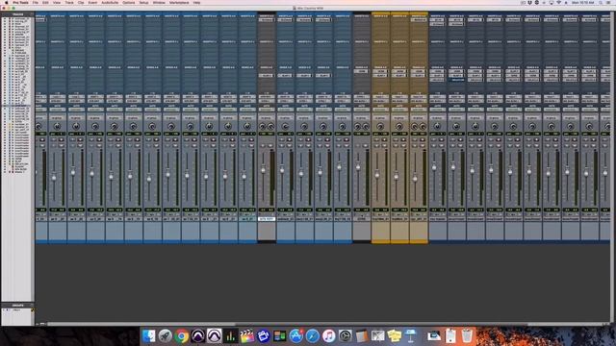Screen dimensions: 616x346
Task: Open the Apple menu
Action: [6, 2]
